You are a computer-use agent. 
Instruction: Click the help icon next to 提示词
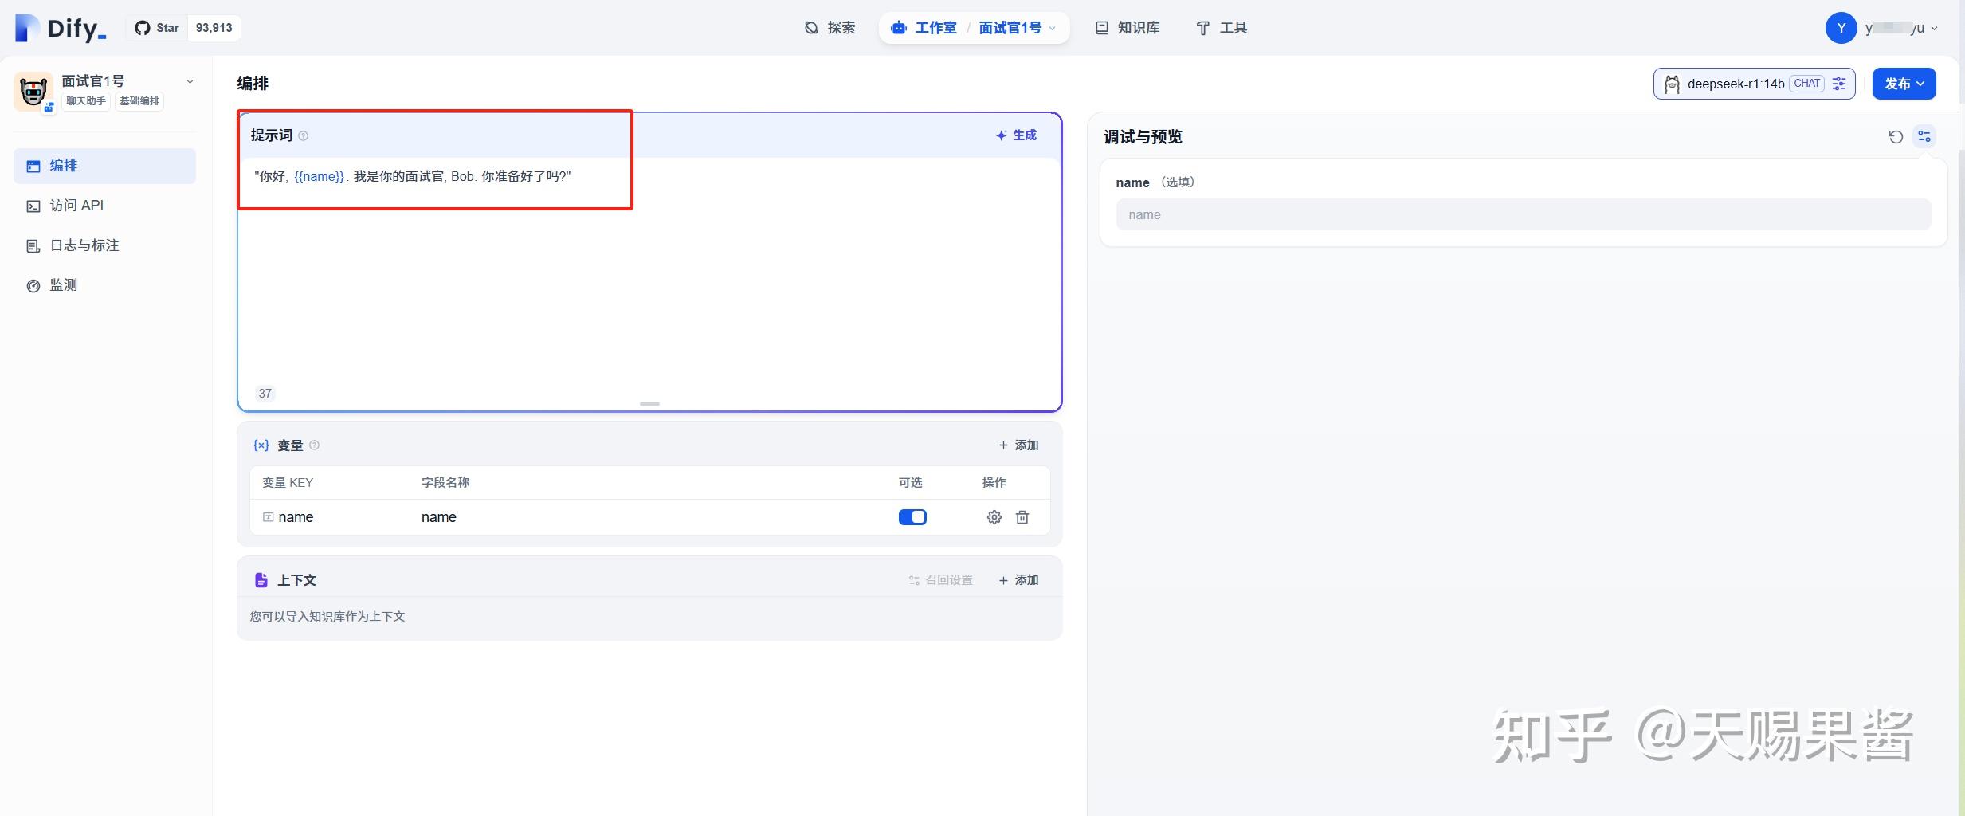tap(304, 135)
